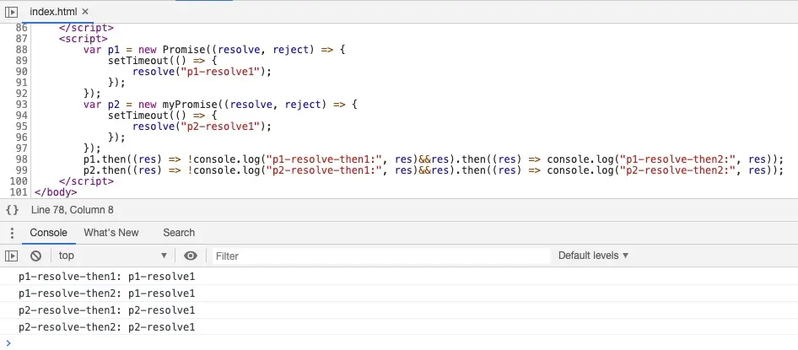
Task: Click "Promise" keyword on line 88
Action: (x=184, y=50)
